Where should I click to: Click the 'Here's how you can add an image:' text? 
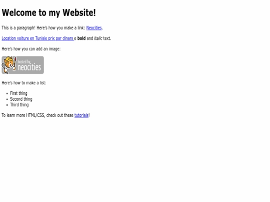pos(31,49)
